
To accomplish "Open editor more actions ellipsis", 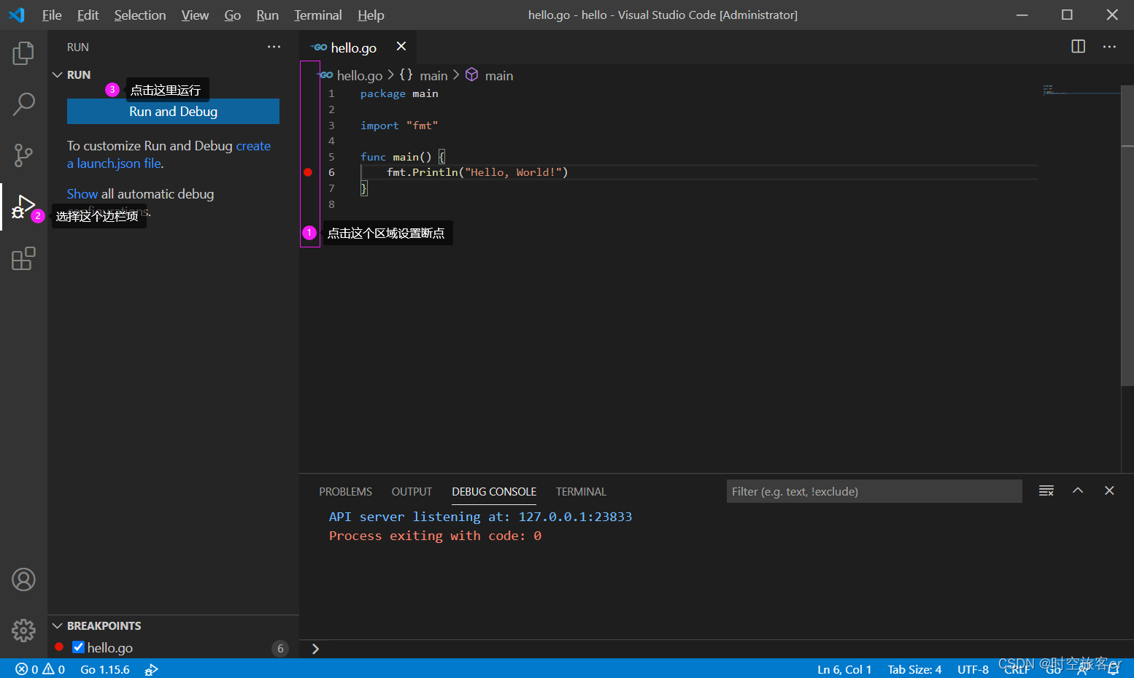I will [1109, 47].
